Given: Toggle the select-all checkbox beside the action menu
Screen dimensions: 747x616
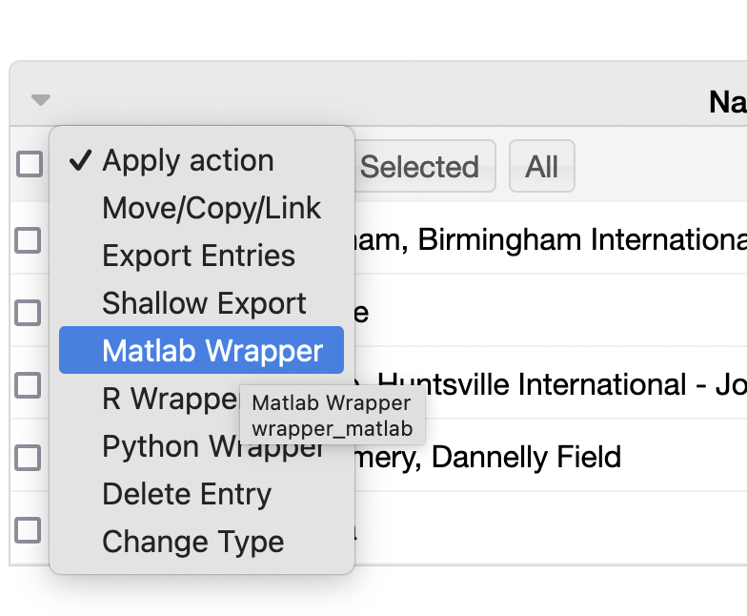Looking at the screenshot, I should pos(30,165).
